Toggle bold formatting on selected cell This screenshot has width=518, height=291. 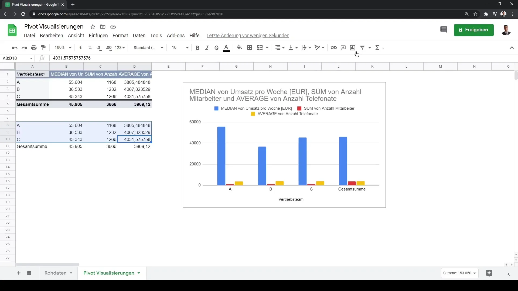click(197, 48)
